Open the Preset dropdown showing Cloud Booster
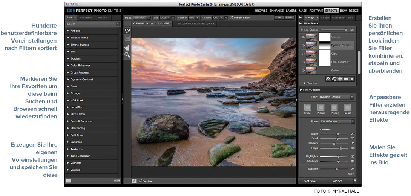Screen dimensions: 411x196 click(x=337, y=121)
